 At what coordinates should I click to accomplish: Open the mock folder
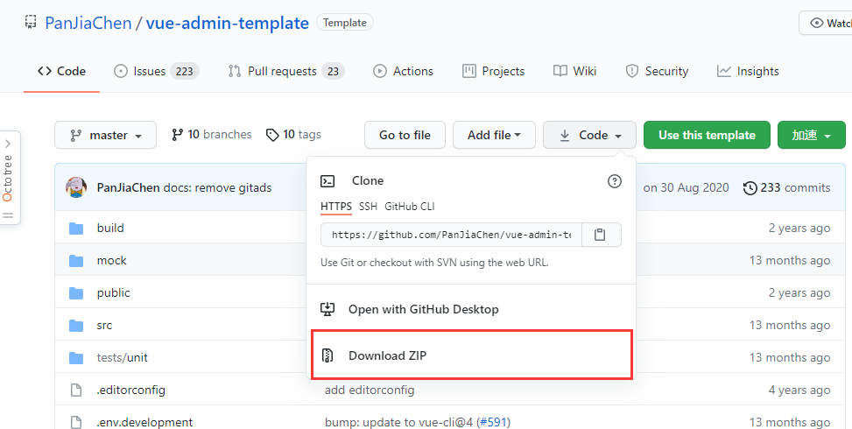tap(111, 261)
